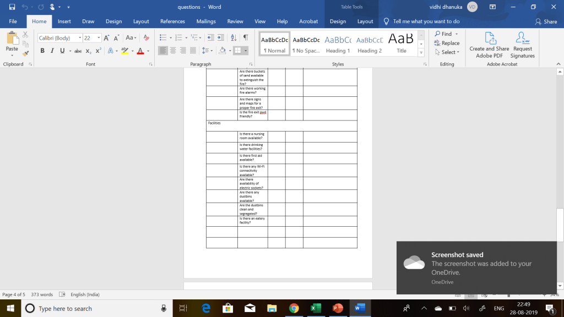Image resolution: width=564 pixels, height=317 pixels.
Task: Apply the red font color swatch
Action: (140, 51)
